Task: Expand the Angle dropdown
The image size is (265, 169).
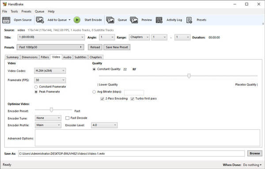Action: click(x=107, y=37)
